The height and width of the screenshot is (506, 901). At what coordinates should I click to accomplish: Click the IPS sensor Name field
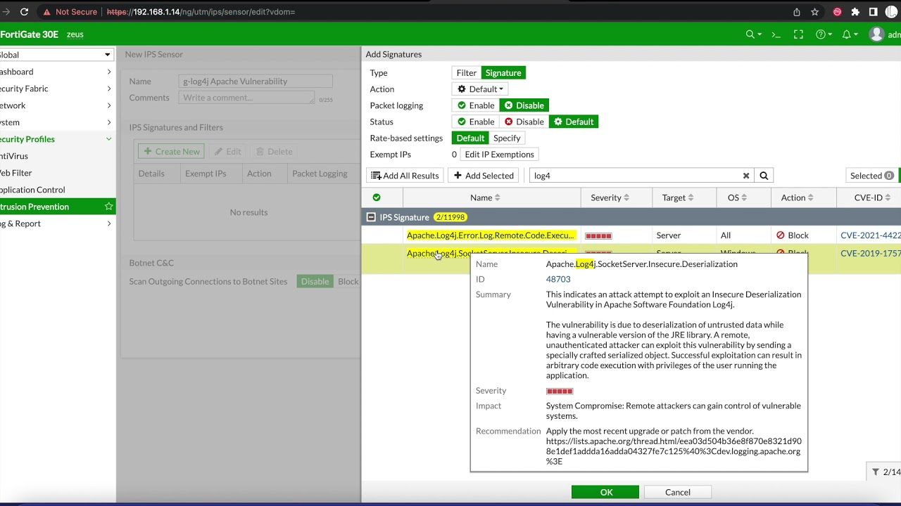[x=256, y=82]
